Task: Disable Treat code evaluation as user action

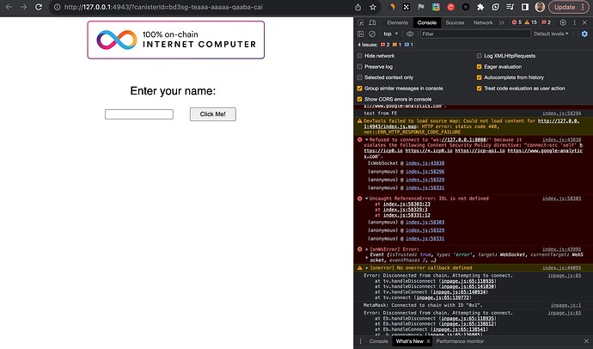Action: pos(480,89)
